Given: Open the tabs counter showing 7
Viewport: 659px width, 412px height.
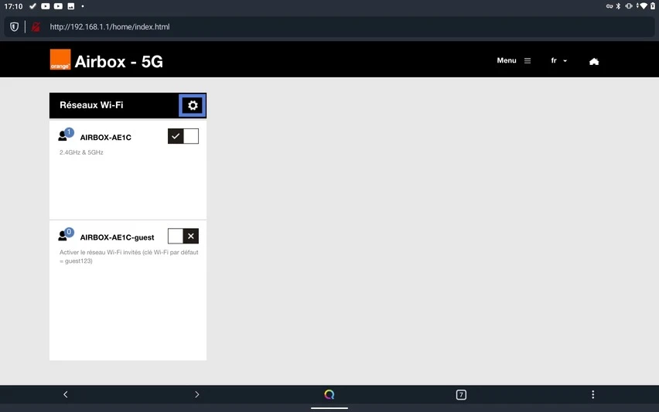Looking at the screenshot, I should tap(461, 395).
